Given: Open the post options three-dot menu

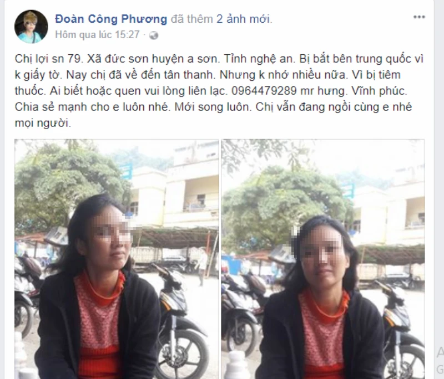Looking at the screenshot, I should pyautogui.click(x=419, y=17).
